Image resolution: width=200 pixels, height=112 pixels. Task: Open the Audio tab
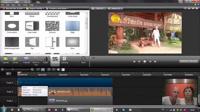pyautogui.click(x=45, y=60)
